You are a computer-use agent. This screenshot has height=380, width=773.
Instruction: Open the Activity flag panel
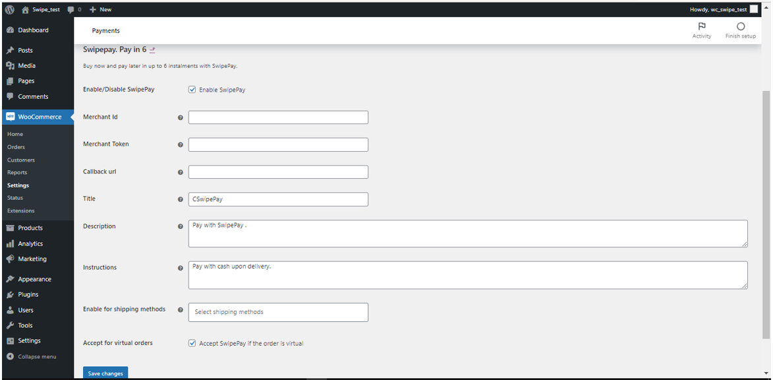tap(702, 30)
